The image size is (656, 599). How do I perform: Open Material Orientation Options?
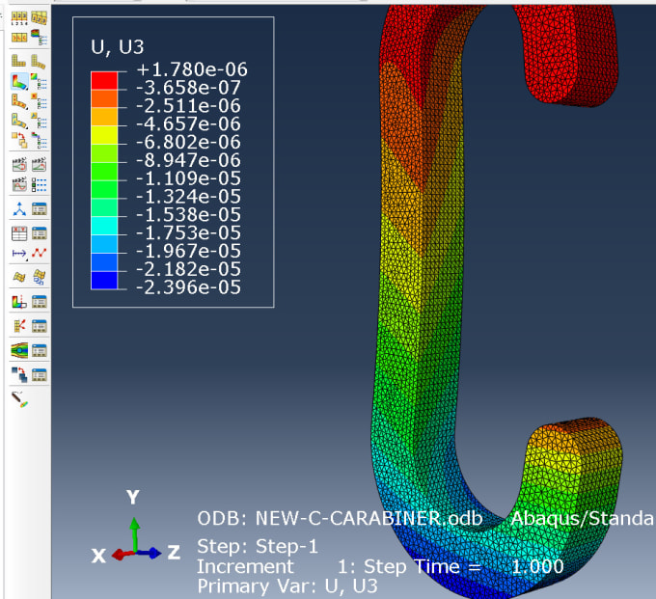(40, 122)
